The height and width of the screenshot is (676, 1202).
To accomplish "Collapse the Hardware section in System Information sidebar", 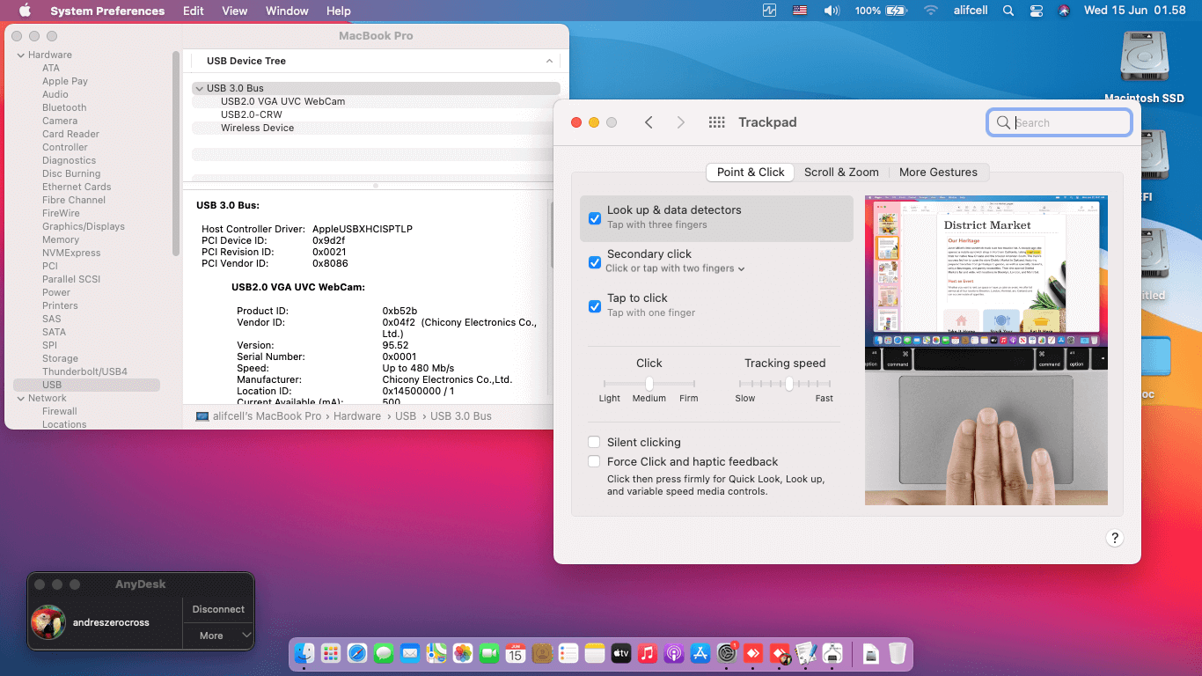I will [19, 54].
